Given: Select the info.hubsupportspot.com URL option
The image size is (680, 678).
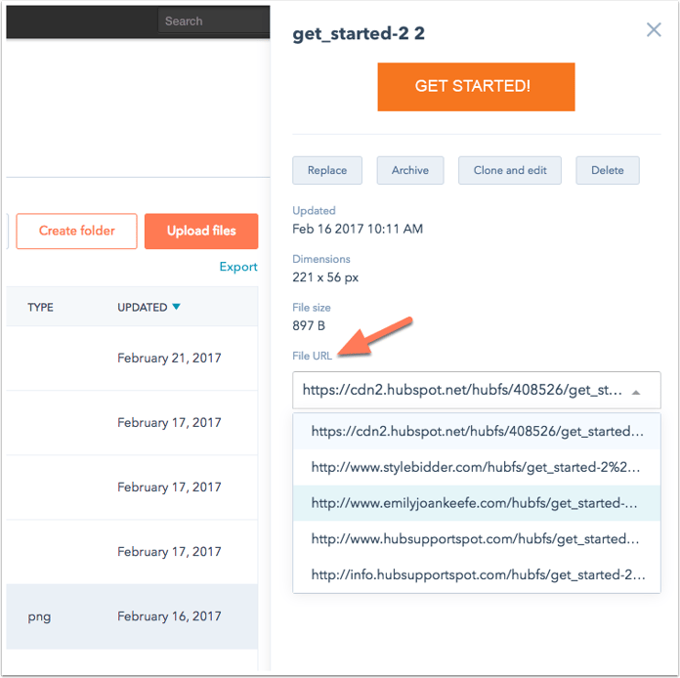Looking at the screenshot, I should 477,574.
